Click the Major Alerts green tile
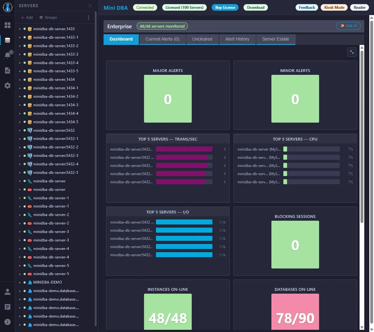Screen dimensions: 374x332 pyautogui.click(x=168, y=99)
